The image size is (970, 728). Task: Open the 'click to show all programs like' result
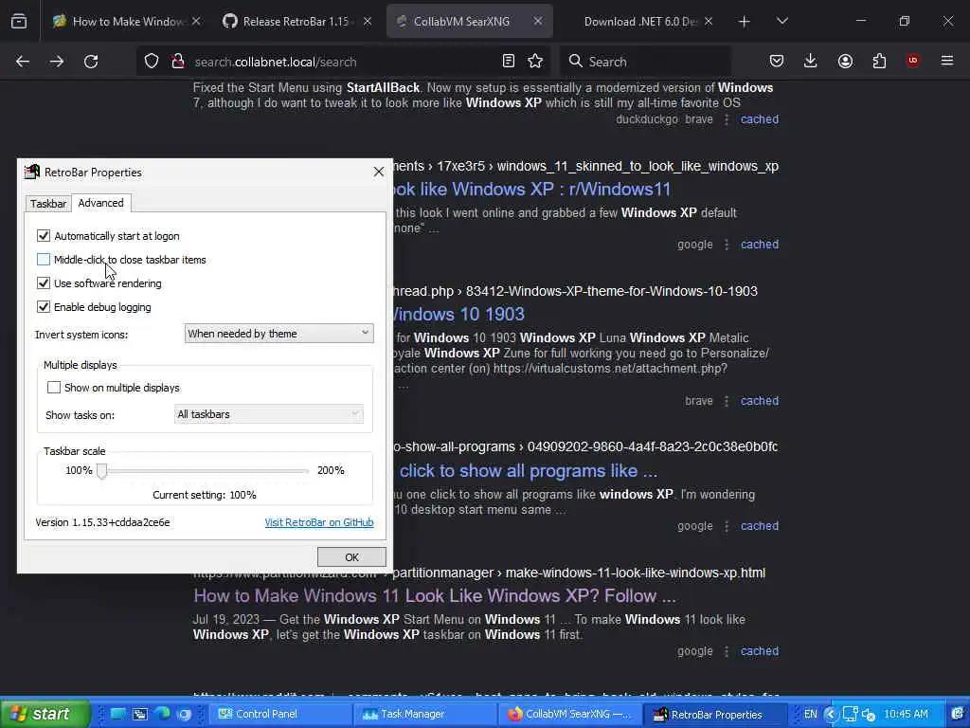point(528,470)
